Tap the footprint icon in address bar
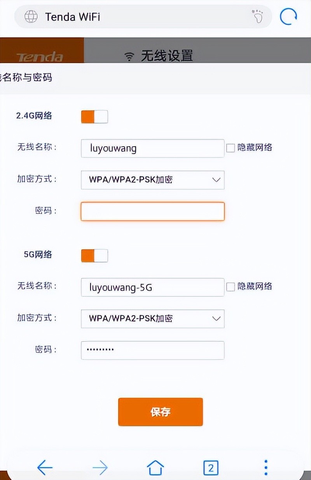The width and height of the screenshot is (311, 480). pyautogui.click(x=257, y=17)
